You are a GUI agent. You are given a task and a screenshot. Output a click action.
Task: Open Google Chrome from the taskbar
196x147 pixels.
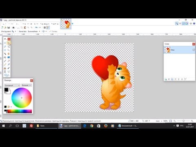91,126
